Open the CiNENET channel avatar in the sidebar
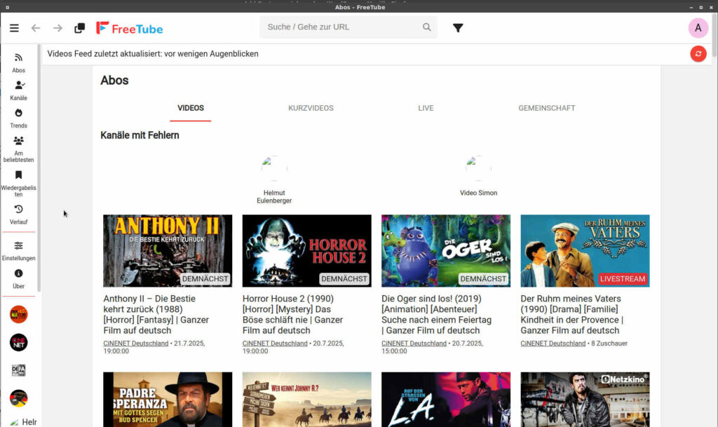Screen dimensions: 718x427 coord(19,342)
